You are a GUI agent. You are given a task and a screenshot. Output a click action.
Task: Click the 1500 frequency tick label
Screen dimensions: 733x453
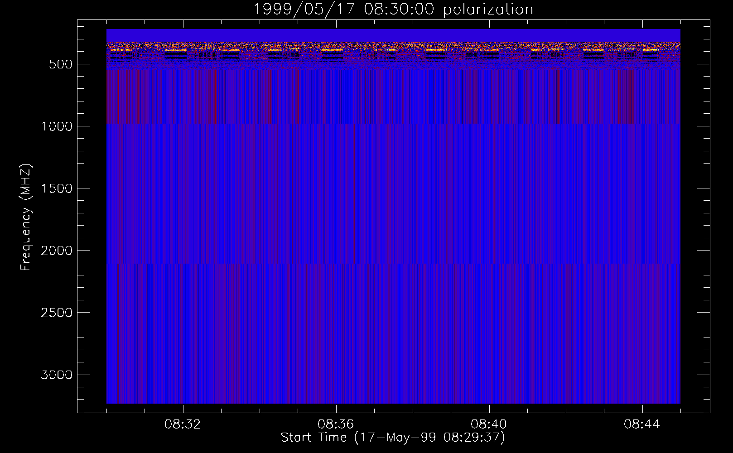point(57,188)
